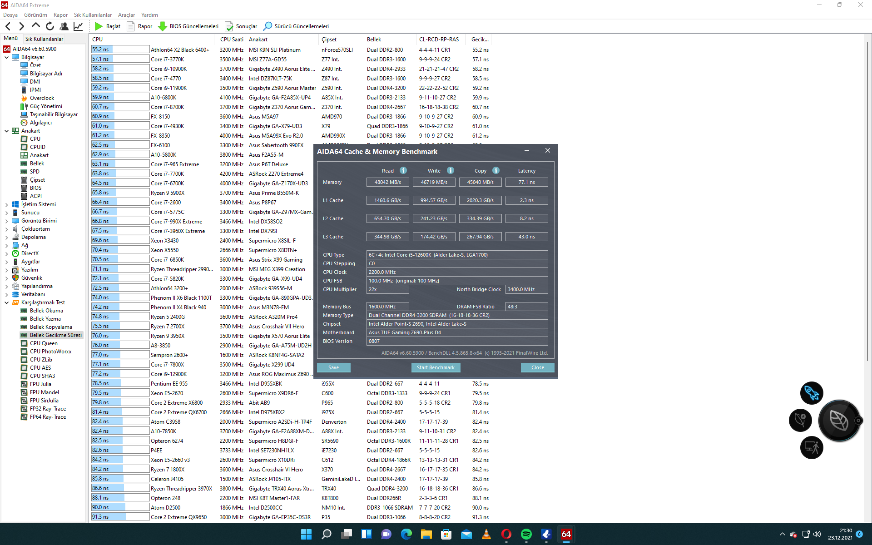The height and width of the screenshot is (545, 872).
Task: Click Write info icon in benchmark dialog
Action: pyautogui.click(x=451, y=170)
